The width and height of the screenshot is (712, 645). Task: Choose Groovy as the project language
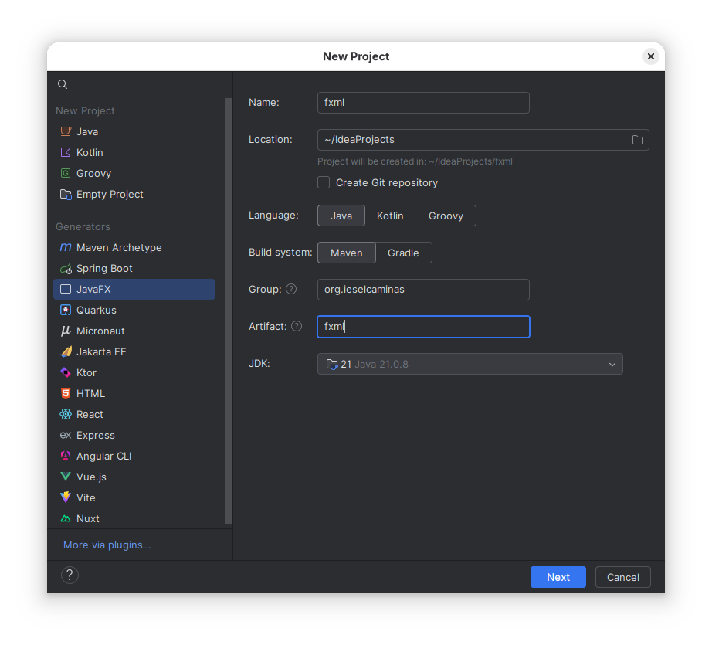tap(446, 216)
